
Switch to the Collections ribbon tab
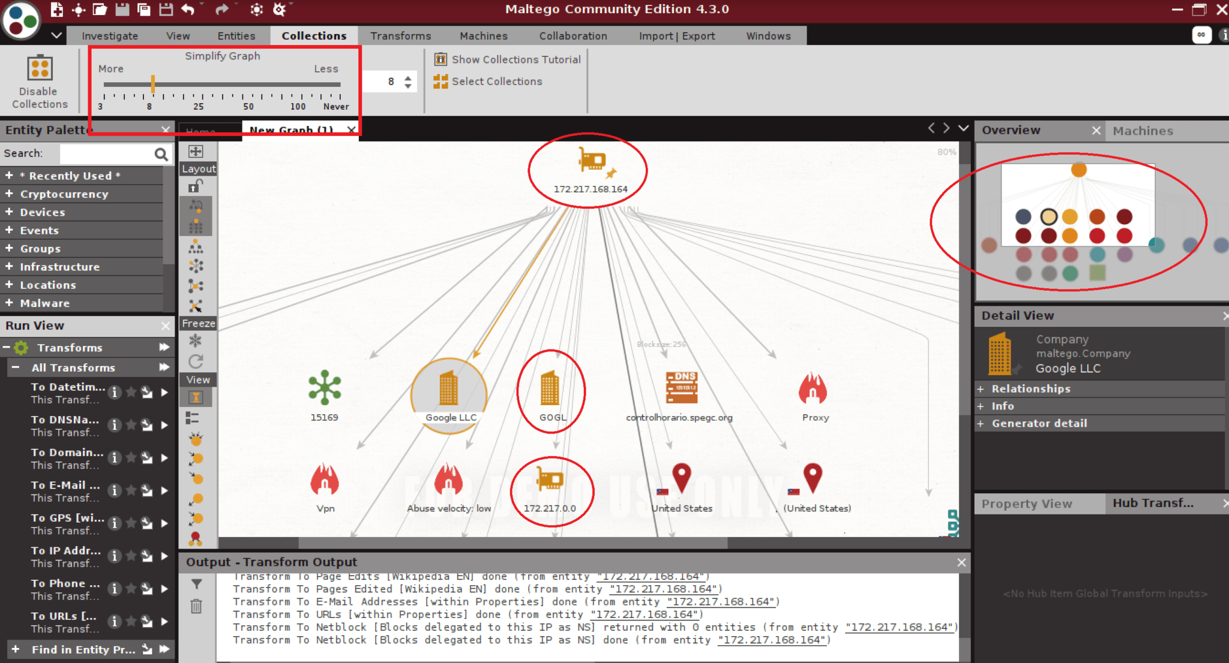[314, 35]
